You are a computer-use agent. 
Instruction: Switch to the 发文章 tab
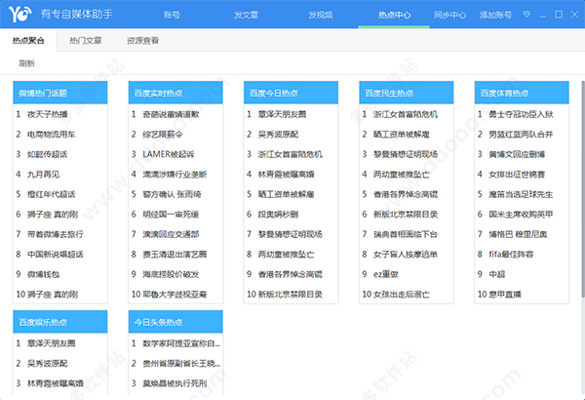246,15
